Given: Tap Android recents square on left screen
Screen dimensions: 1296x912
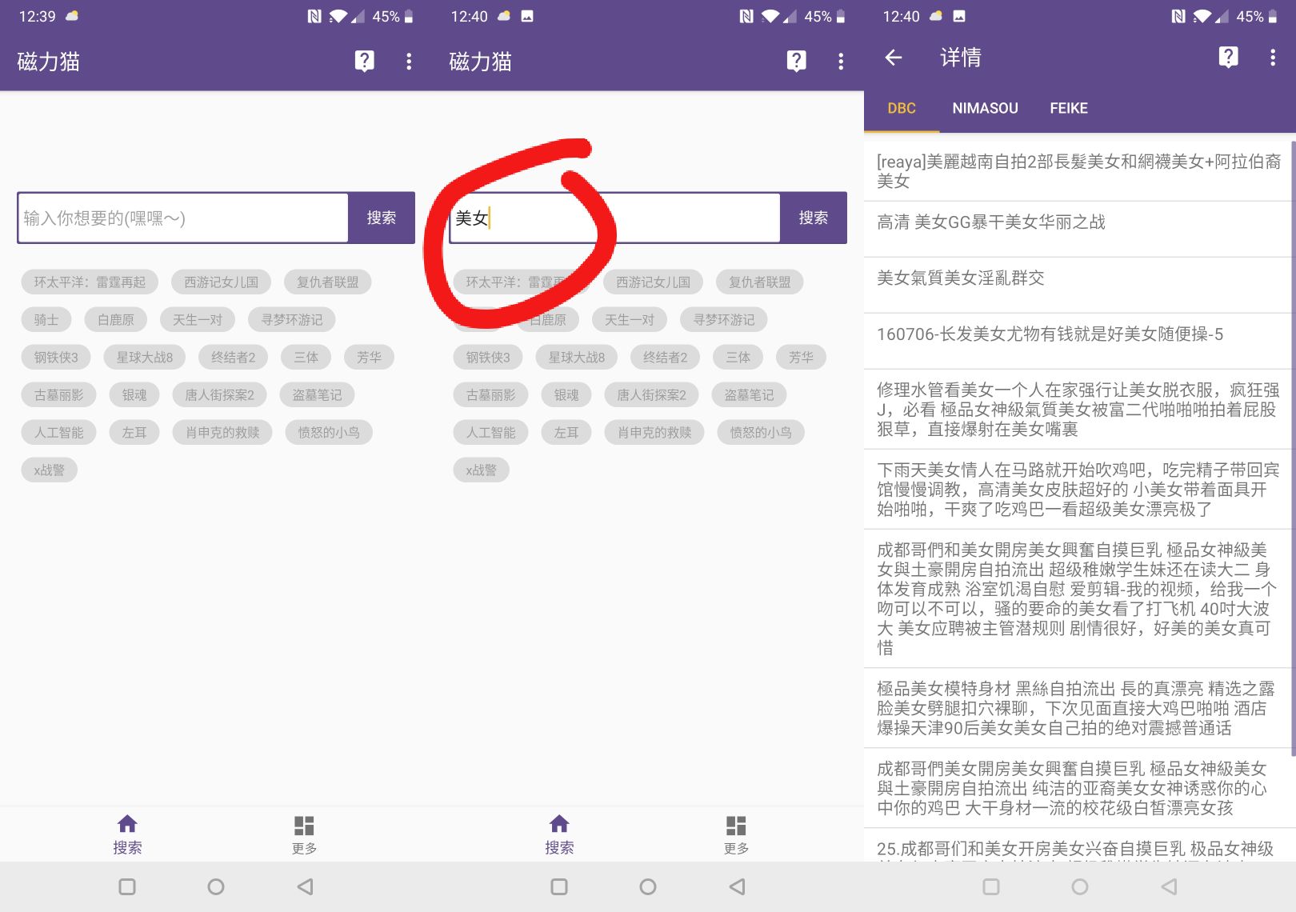Looking at the screenshot, I should [x=127, y=886].
